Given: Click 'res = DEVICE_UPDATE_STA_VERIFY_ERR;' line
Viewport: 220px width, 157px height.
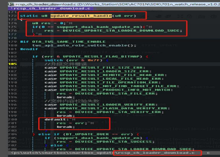Looking at the screenshot, I should (x=110, y=112).
